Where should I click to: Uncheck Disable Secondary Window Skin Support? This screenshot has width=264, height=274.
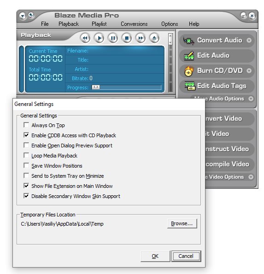point(26,196)
